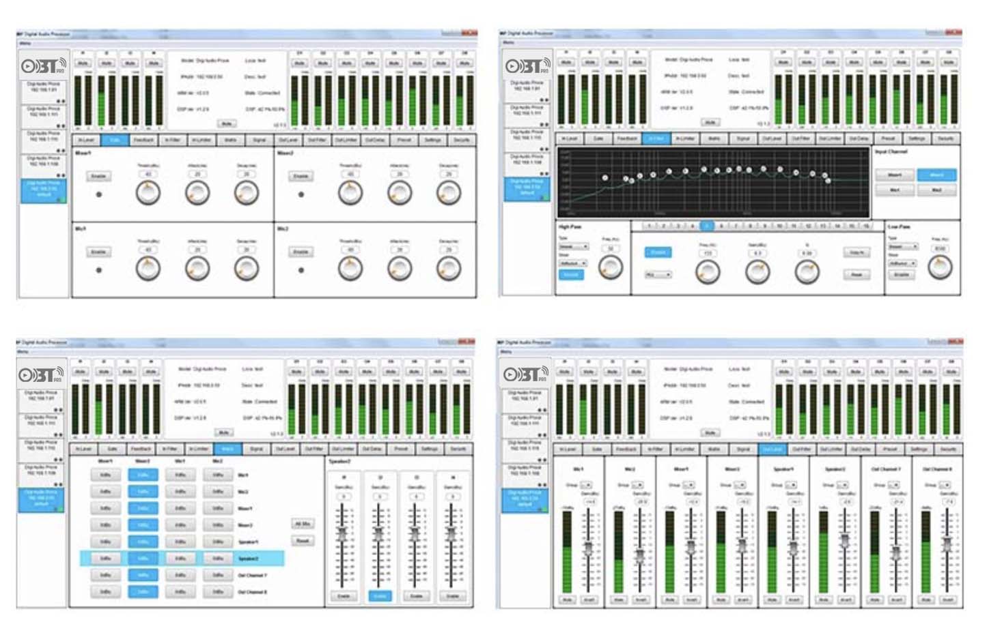This screenshot has width=989, height=637.
Task: Click All Mix button in Matrix window
Action: (x=302, y=524)
